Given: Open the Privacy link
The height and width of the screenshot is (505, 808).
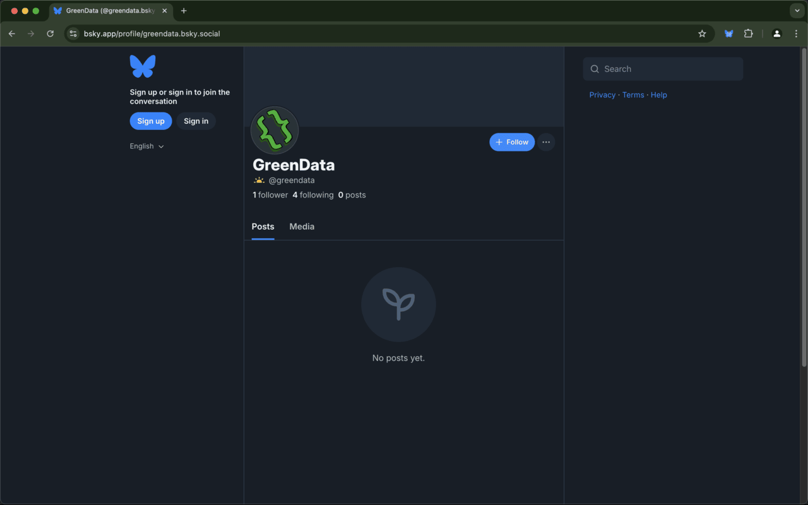Looking at the screenshot, I should coord(602,95).
